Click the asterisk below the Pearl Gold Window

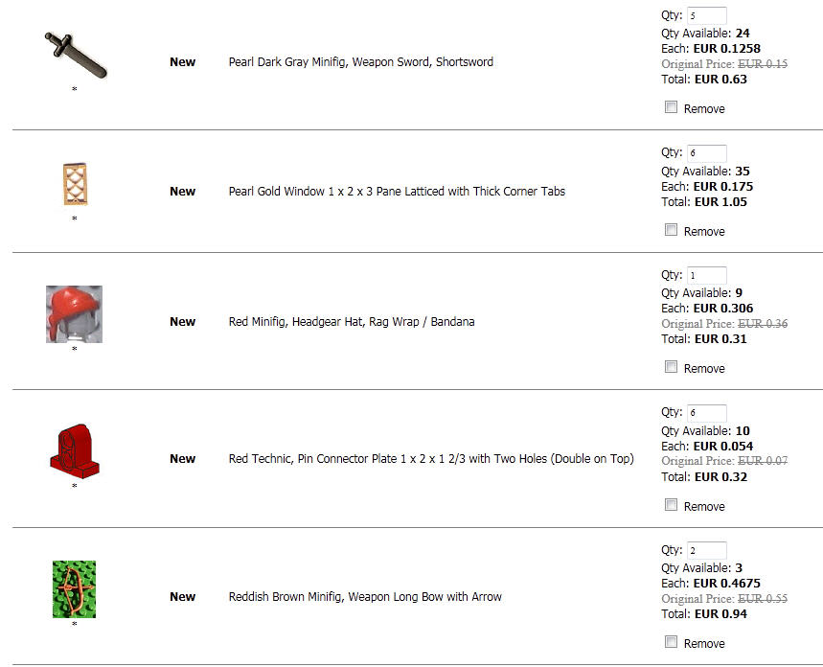tap(75, 219)
